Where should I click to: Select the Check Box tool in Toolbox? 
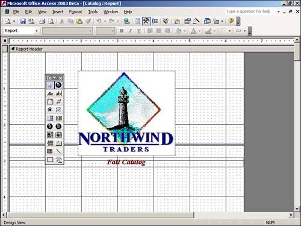point(58,110)
